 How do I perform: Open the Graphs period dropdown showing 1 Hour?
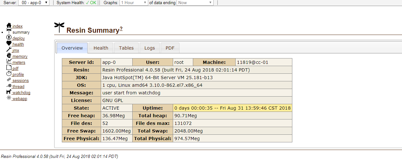(x=134, y=3)
